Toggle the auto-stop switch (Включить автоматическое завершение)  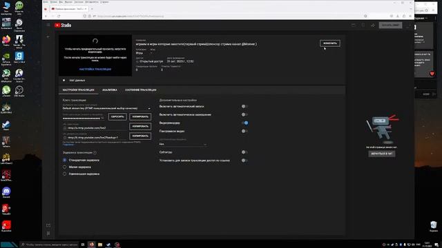coord(244,114)
